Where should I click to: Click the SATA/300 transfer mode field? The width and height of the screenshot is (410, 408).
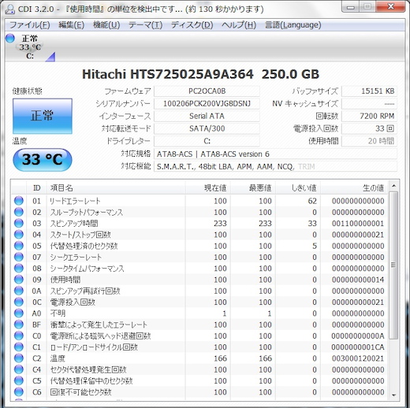click(207, 128)
